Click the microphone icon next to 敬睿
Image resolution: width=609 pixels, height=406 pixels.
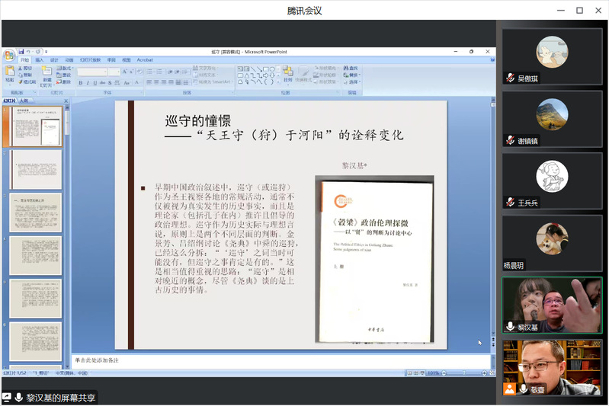click(x=524, y=388)
